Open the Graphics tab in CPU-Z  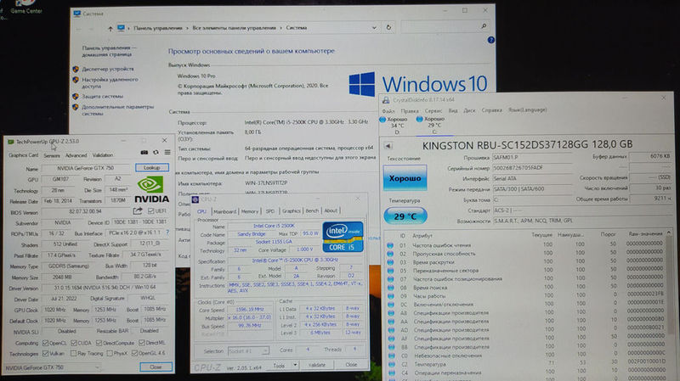click(291, 210)
